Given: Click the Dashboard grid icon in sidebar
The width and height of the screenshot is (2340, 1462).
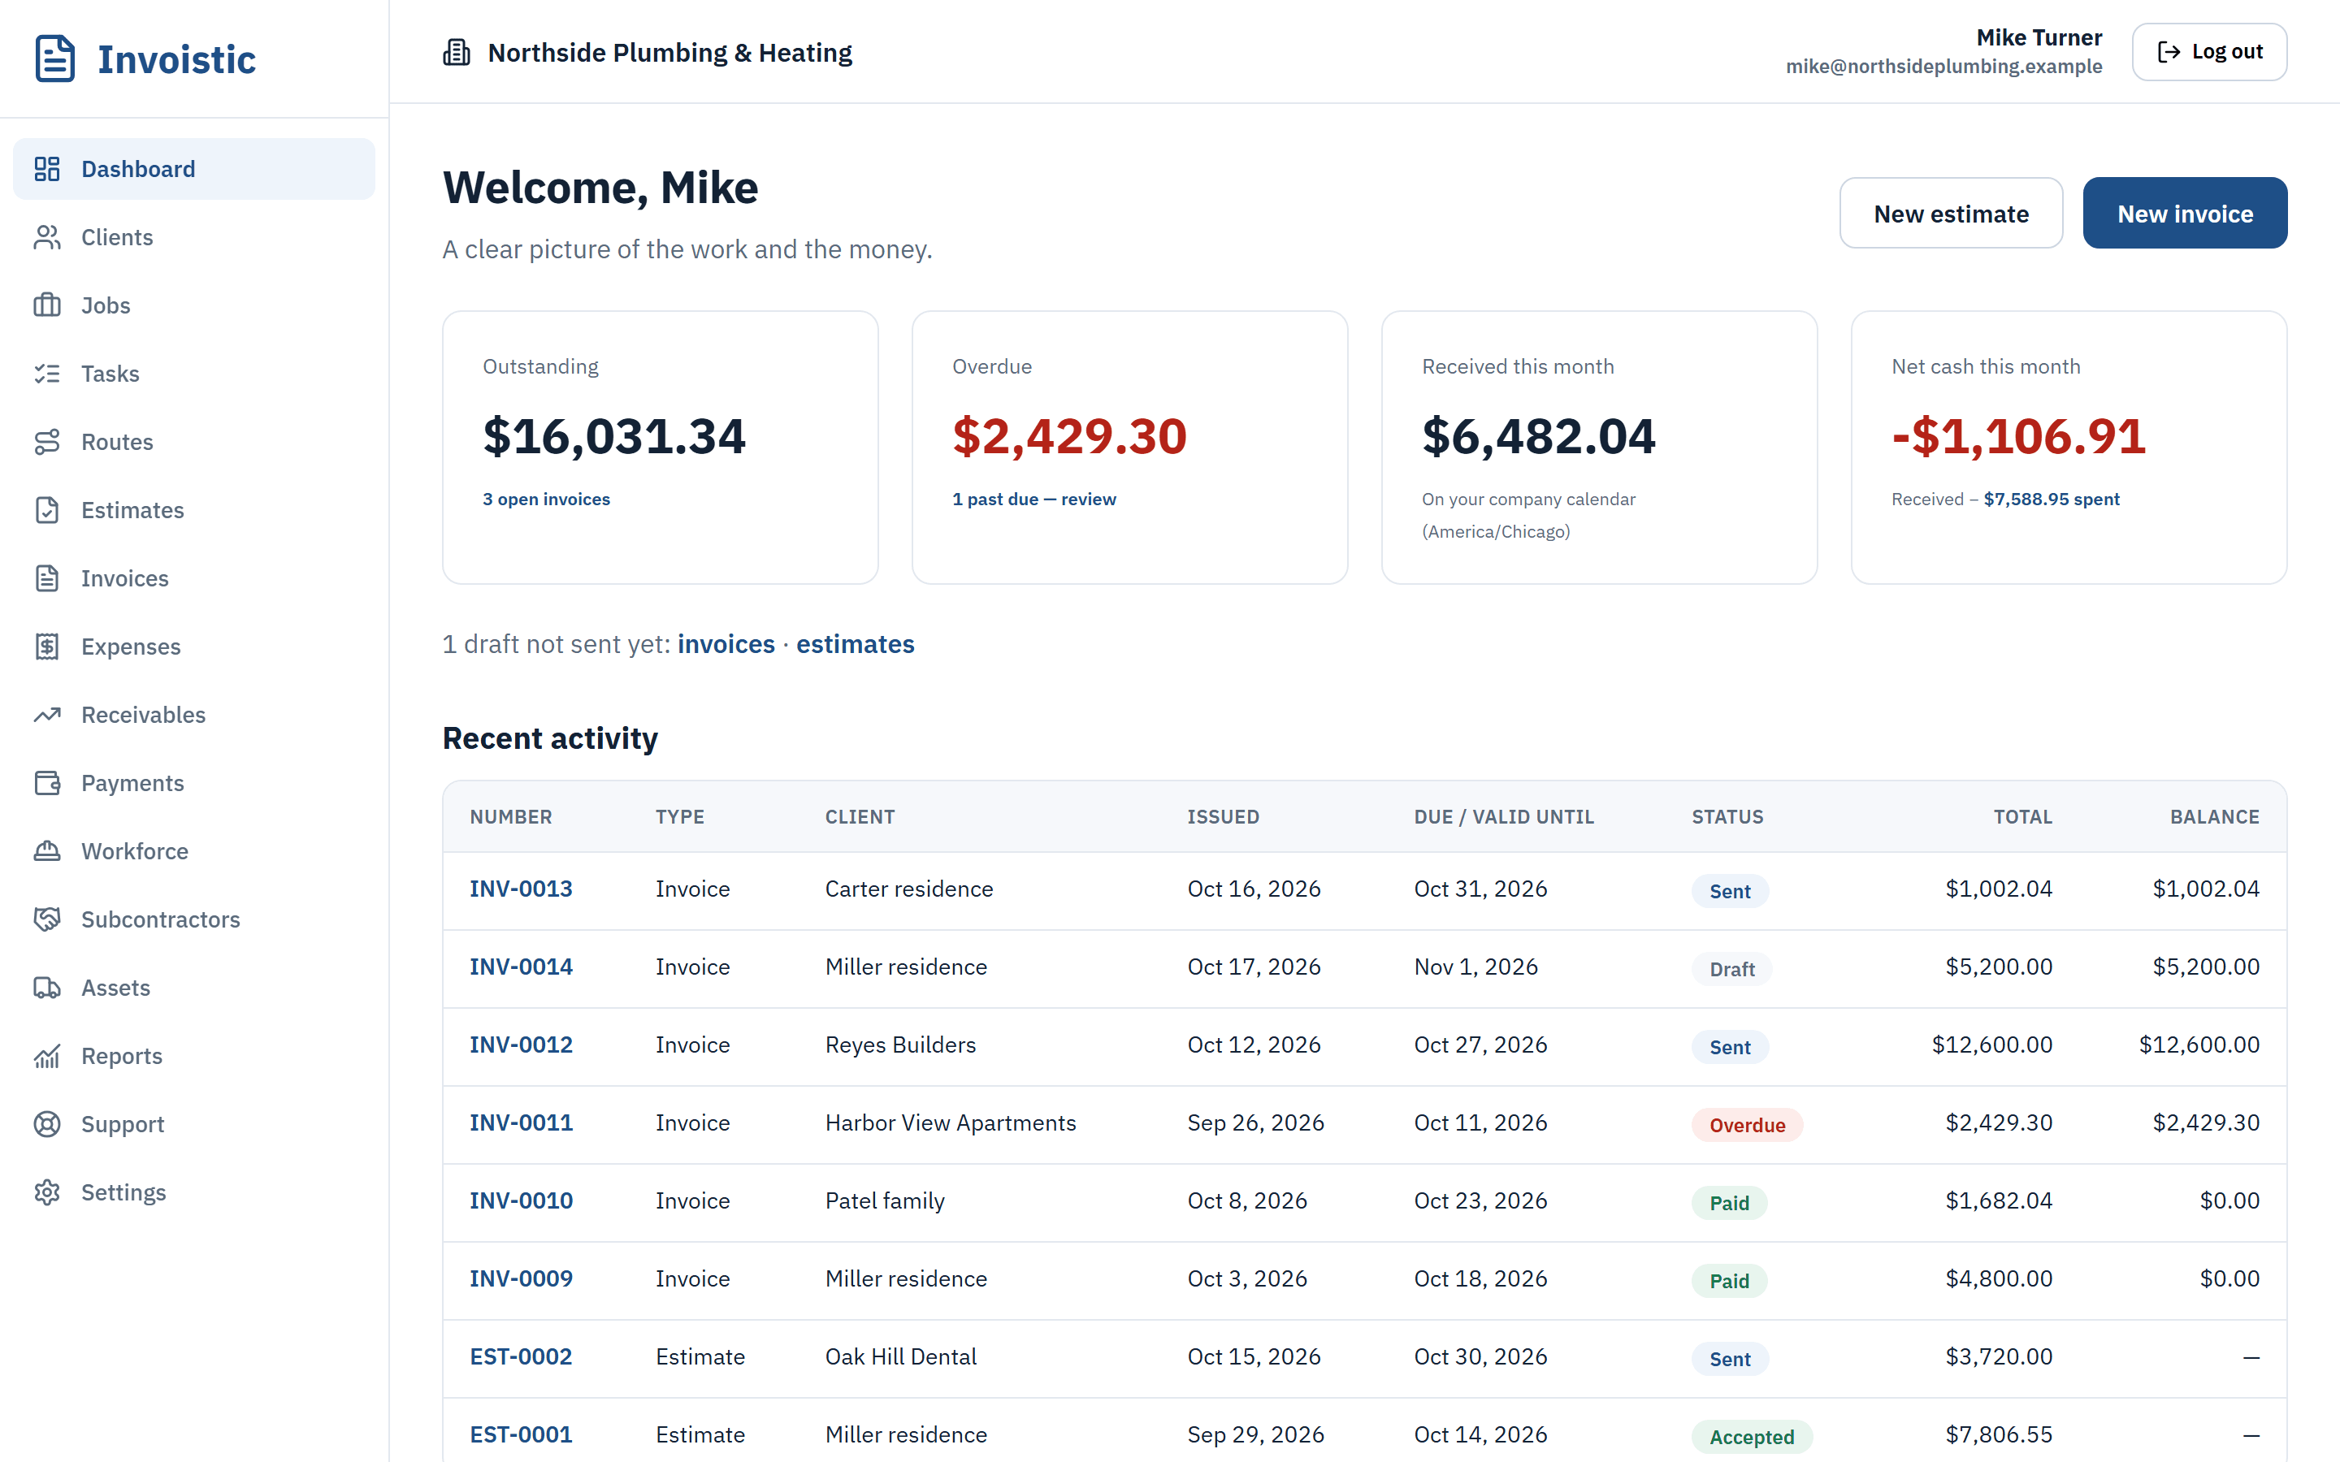Looking at the screenshot, I should [x=47, y=169].
